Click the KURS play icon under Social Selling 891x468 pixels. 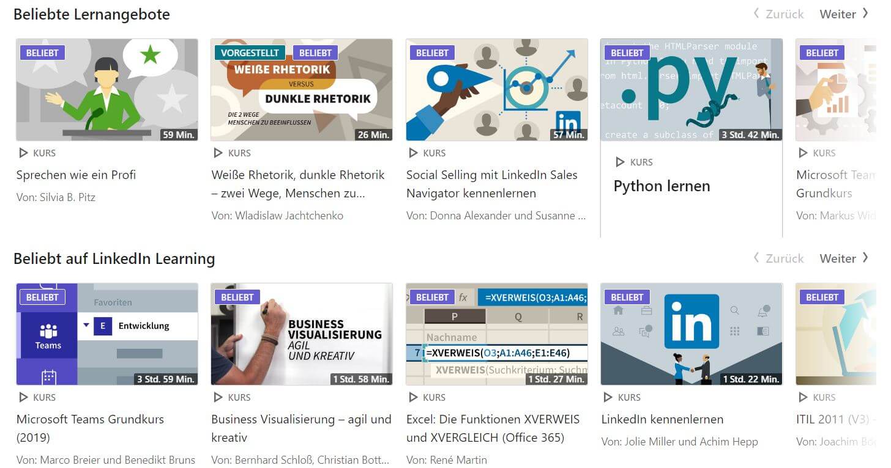pyautogui.click(x=413, y=153)
